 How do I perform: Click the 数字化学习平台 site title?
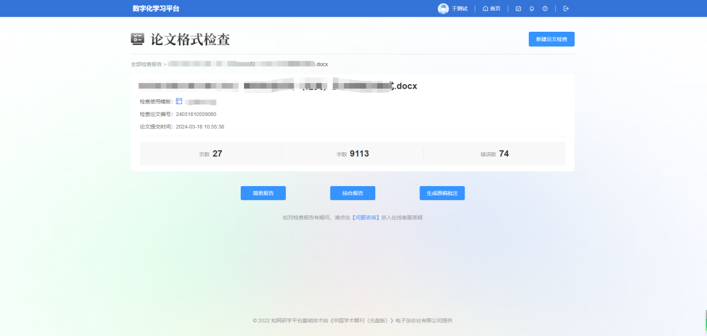coord(156,8)
